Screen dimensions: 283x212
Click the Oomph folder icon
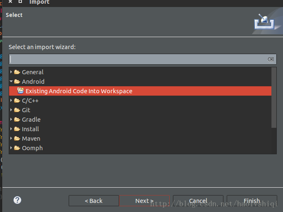[x=17, y=148]
